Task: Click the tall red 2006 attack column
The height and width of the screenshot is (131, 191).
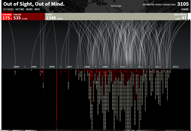Action: tap(57, 99)
